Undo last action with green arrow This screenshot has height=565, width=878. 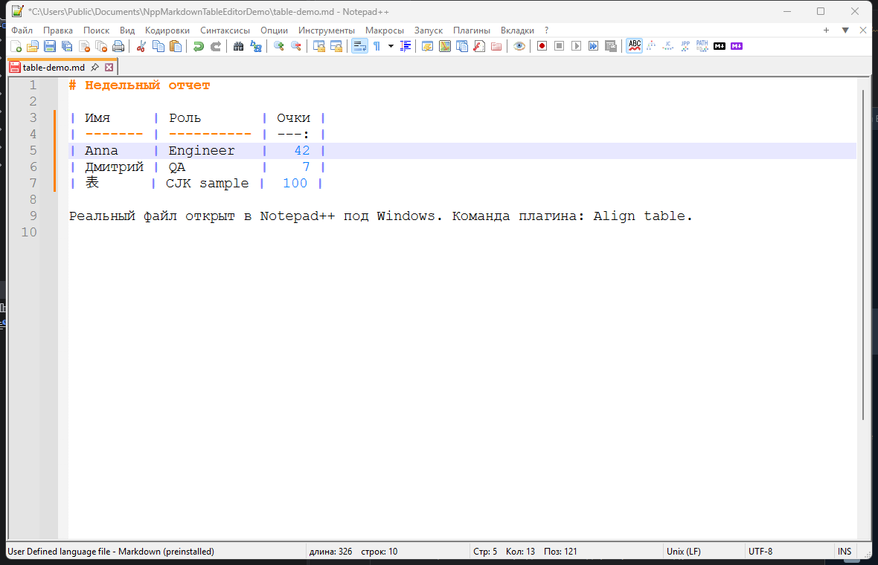coord(198,46)
